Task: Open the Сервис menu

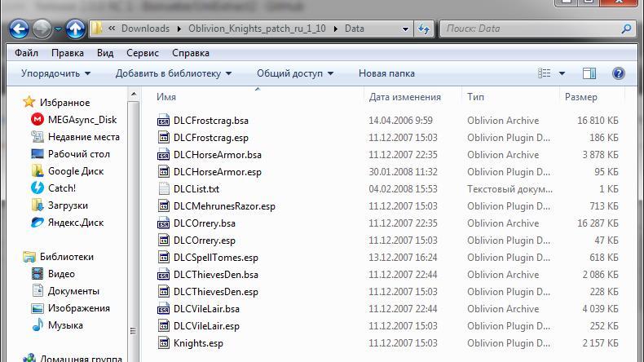Action: (x=143, y=53)
